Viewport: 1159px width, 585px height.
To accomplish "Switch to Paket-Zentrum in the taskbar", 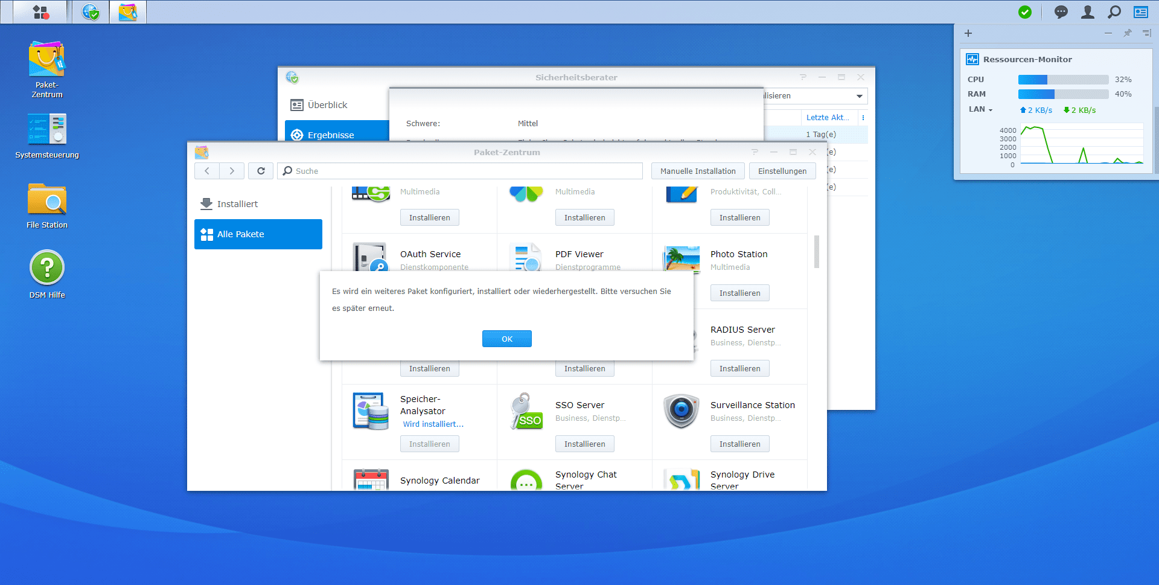I will [127, 12].
